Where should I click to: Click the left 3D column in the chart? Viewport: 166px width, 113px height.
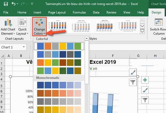[95, 103]
